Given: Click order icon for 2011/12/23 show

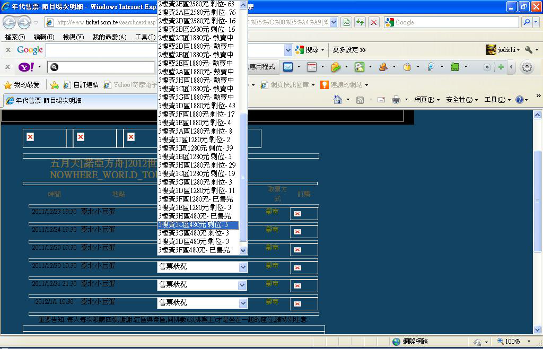Looking at the screenshot, I should tap(297, 214).
